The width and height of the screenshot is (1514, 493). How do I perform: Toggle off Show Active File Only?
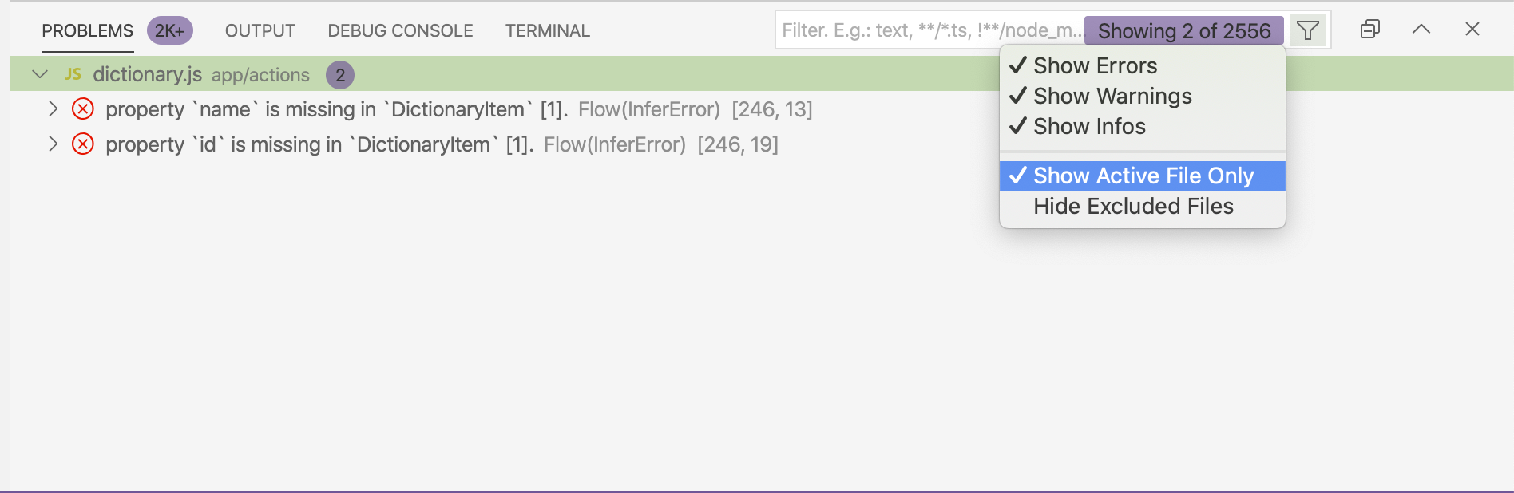click(1143, 176)
